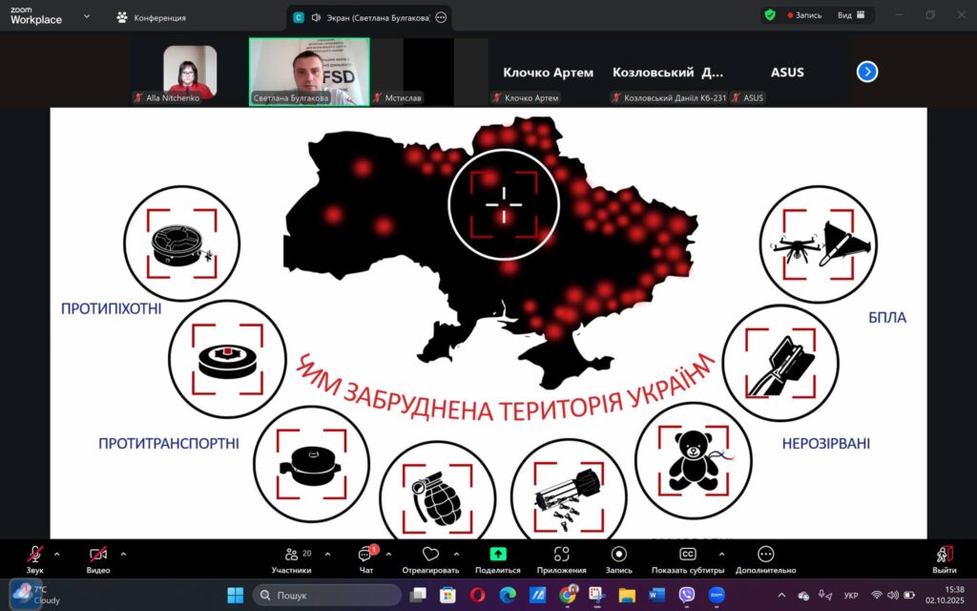Click the green encryption shield icon
Viewport: 977px width, 611px height.
pyautogui.click(x=770, y=15)
